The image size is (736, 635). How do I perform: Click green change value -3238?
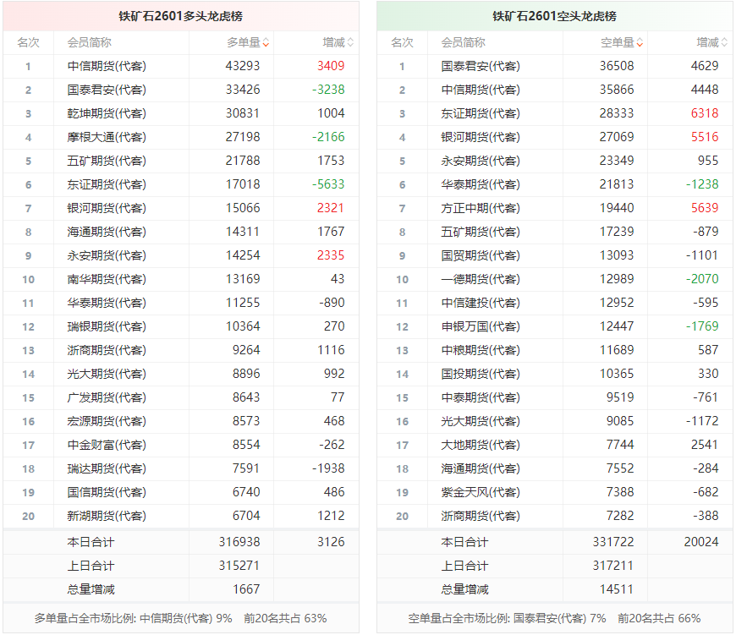[328, 90]
